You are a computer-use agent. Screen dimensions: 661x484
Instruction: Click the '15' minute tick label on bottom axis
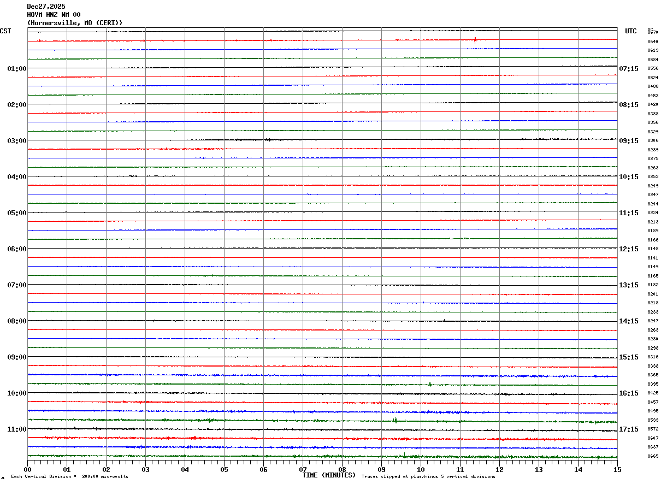[x=617, y=469]
